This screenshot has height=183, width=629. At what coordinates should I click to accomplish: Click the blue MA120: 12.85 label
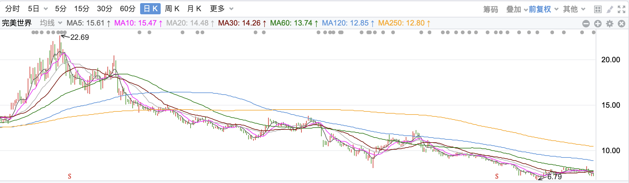coord(348,23)
